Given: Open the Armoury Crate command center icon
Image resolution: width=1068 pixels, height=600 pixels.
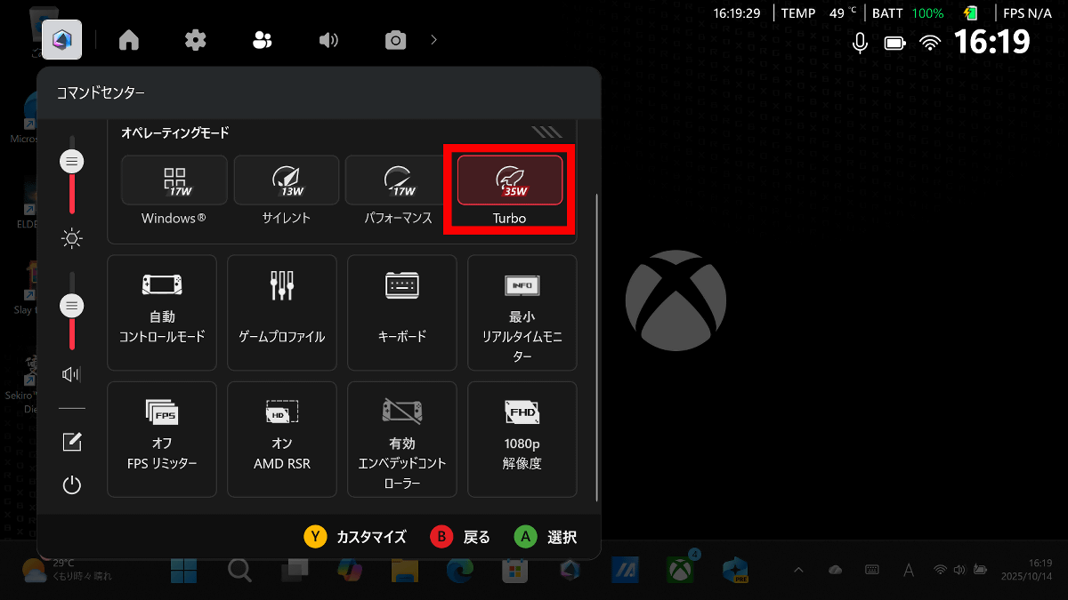Looking at the screenshot, I should pos(62,40).
